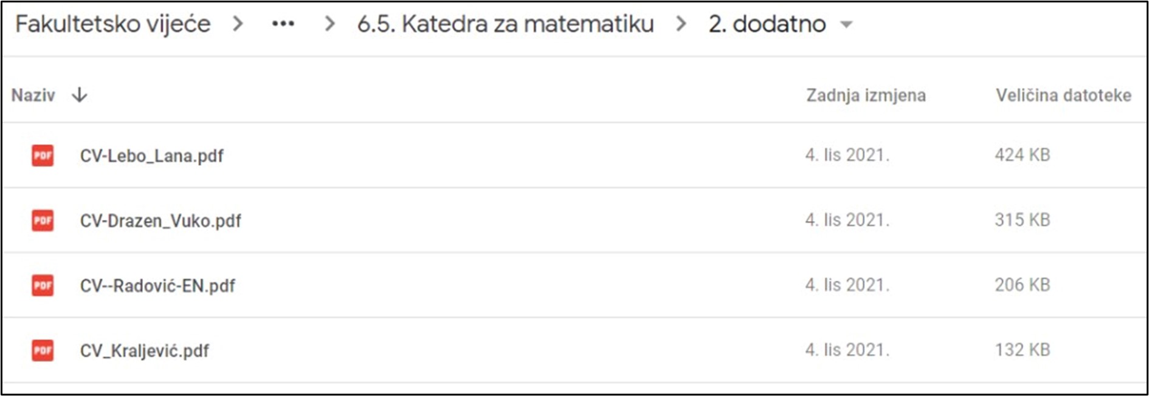Go to Fakultetsko vijeće breadcrumb folder

[x=113, y=24]
